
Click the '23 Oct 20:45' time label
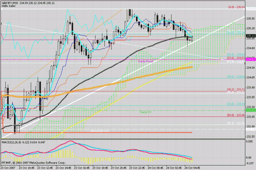[119, 168]
